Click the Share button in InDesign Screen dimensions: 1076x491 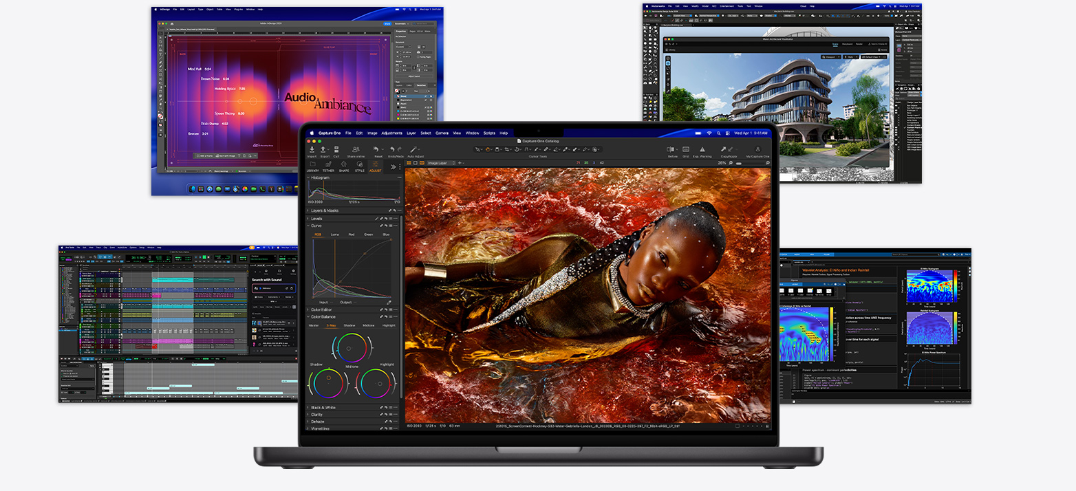388,23
